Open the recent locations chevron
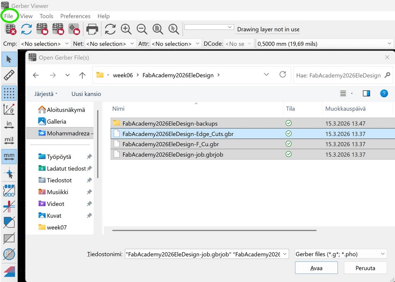 68,75
